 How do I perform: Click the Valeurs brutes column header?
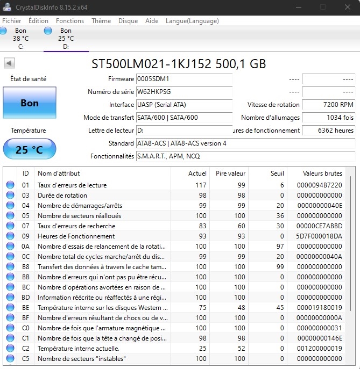pos(322,173)
